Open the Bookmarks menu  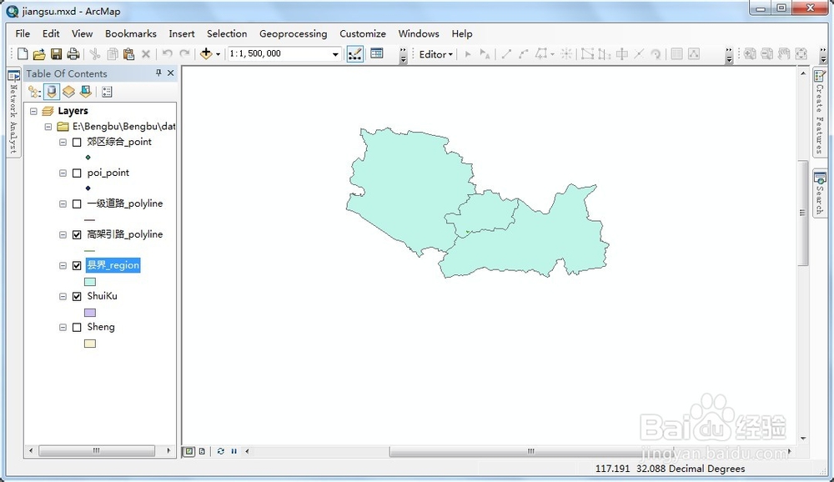pos(131,34)
